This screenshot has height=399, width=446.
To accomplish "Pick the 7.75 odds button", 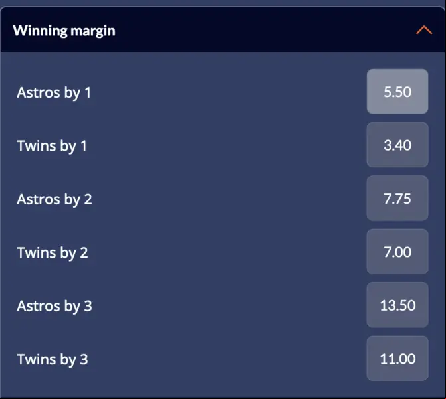I will point(397,199).
